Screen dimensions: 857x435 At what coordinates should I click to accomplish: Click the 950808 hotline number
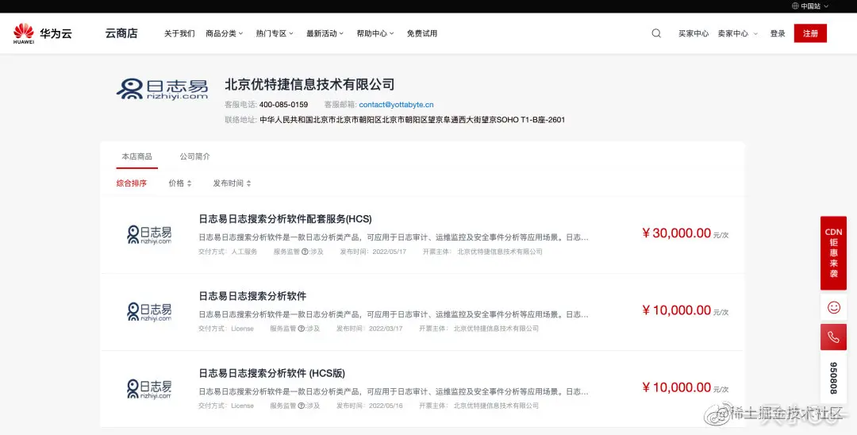pos(833,378)
